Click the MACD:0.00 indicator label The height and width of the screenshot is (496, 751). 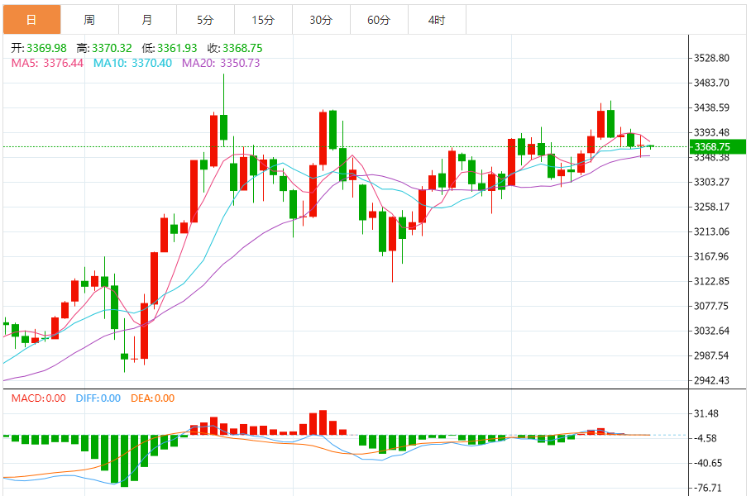pyautogui.click(x=38, y=398)
